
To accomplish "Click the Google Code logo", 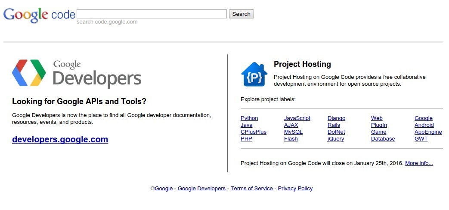I will [x=39, y=15].
